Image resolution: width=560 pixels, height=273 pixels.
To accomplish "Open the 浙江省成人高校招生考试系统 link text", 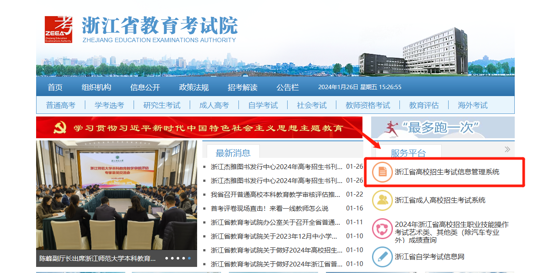I will (440, 200).
